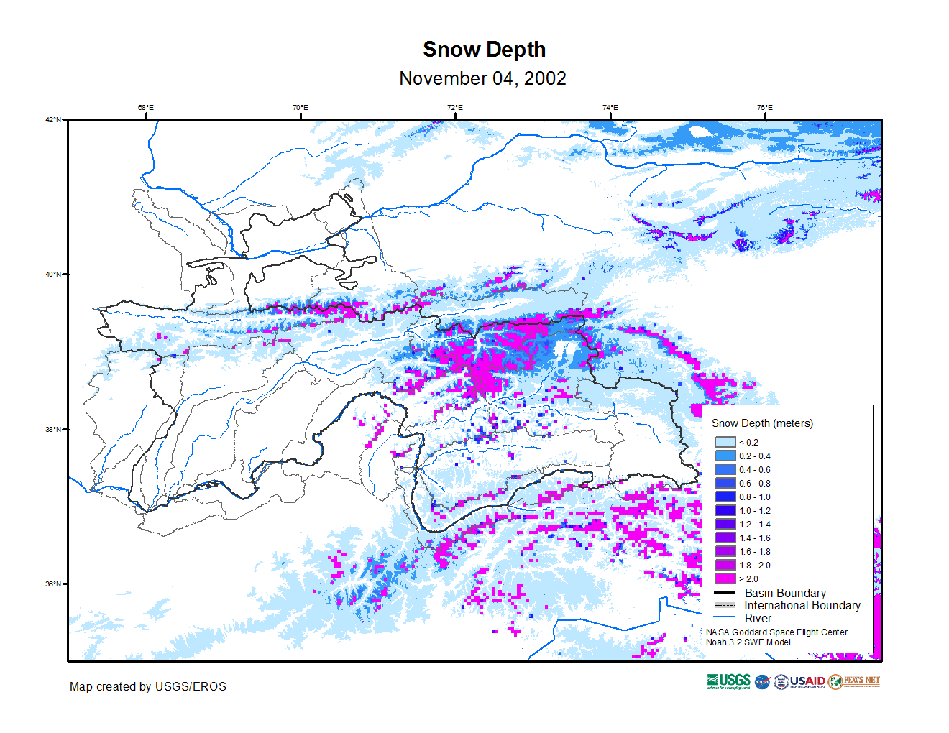Click the November 04, 2002 date subtitle
The image size is (949, 733).
482,78
